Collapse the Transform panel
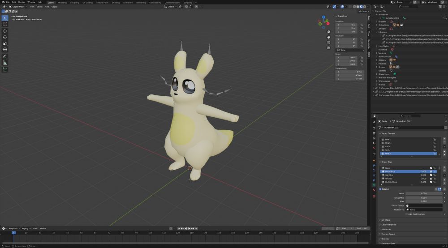Viewport: 448px width, 248px height. 342,16
